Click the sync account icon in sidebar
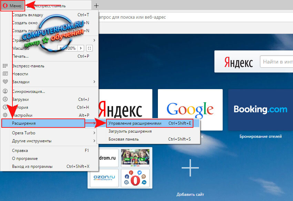 (x=5, y=91)
